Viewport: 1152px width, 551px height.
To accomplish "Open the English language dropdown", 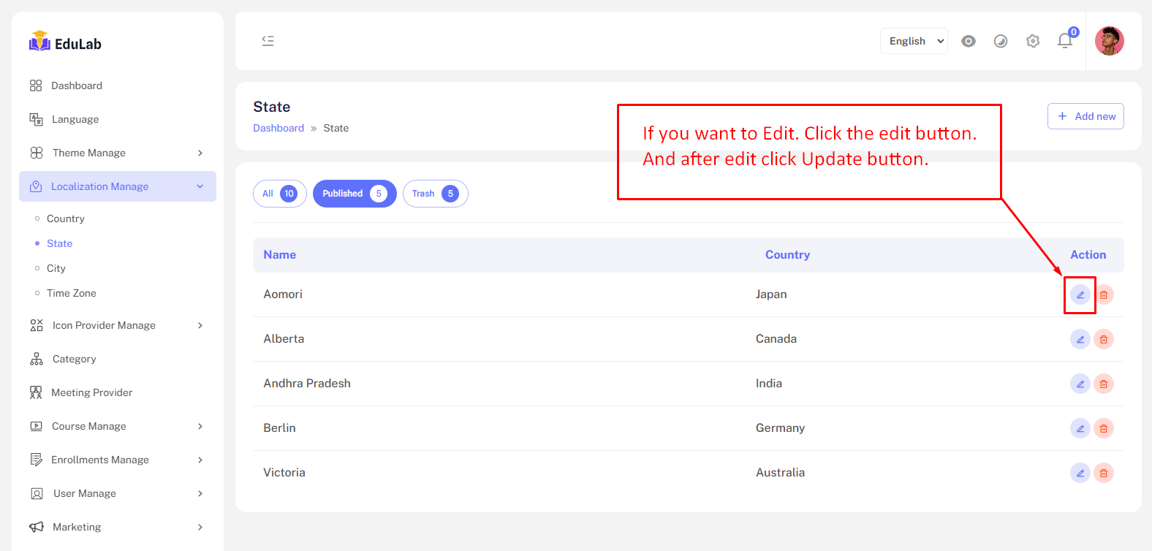I will click(914, 41).
